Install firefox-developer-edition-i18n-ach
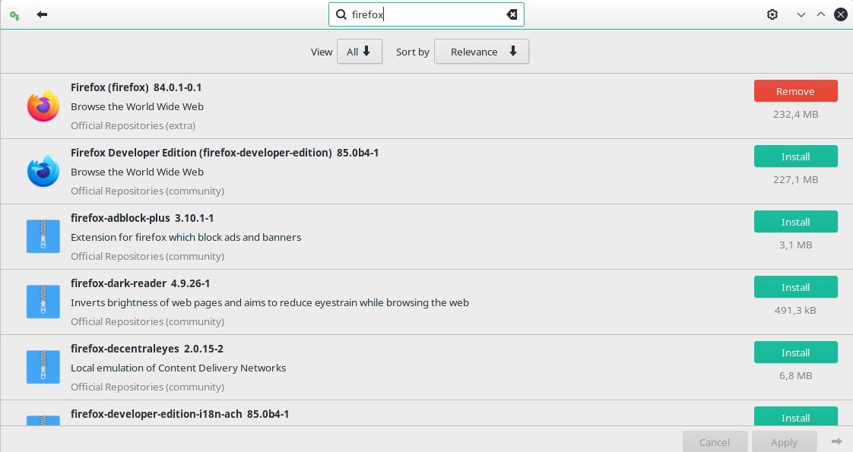Image resolution: width=853 pixels, height=452 pixels. [795, 417]
